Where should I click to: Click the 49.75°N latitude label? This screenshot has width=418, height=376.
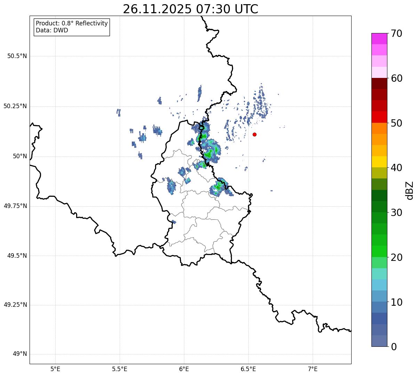tap(15, 206)
